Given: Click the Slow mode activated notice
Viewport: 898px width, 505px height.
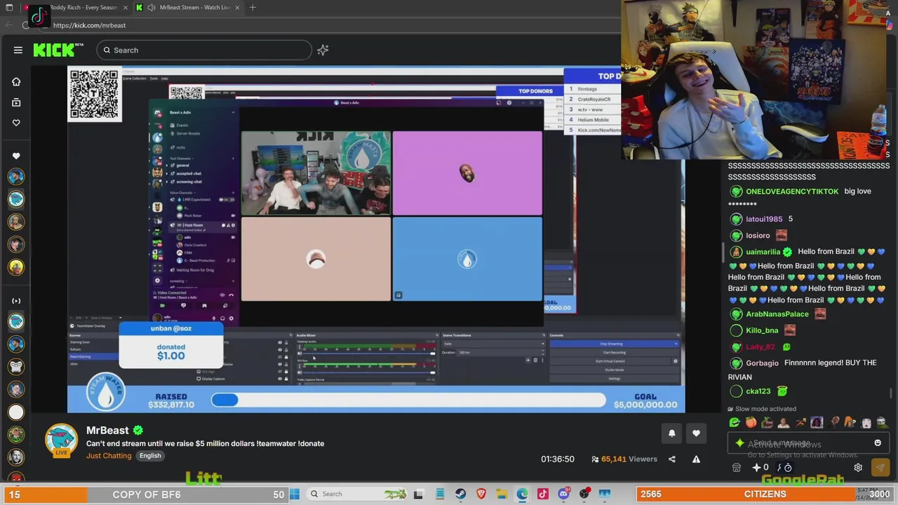Looking at the screenshot, I should click(x=762, y=409).
